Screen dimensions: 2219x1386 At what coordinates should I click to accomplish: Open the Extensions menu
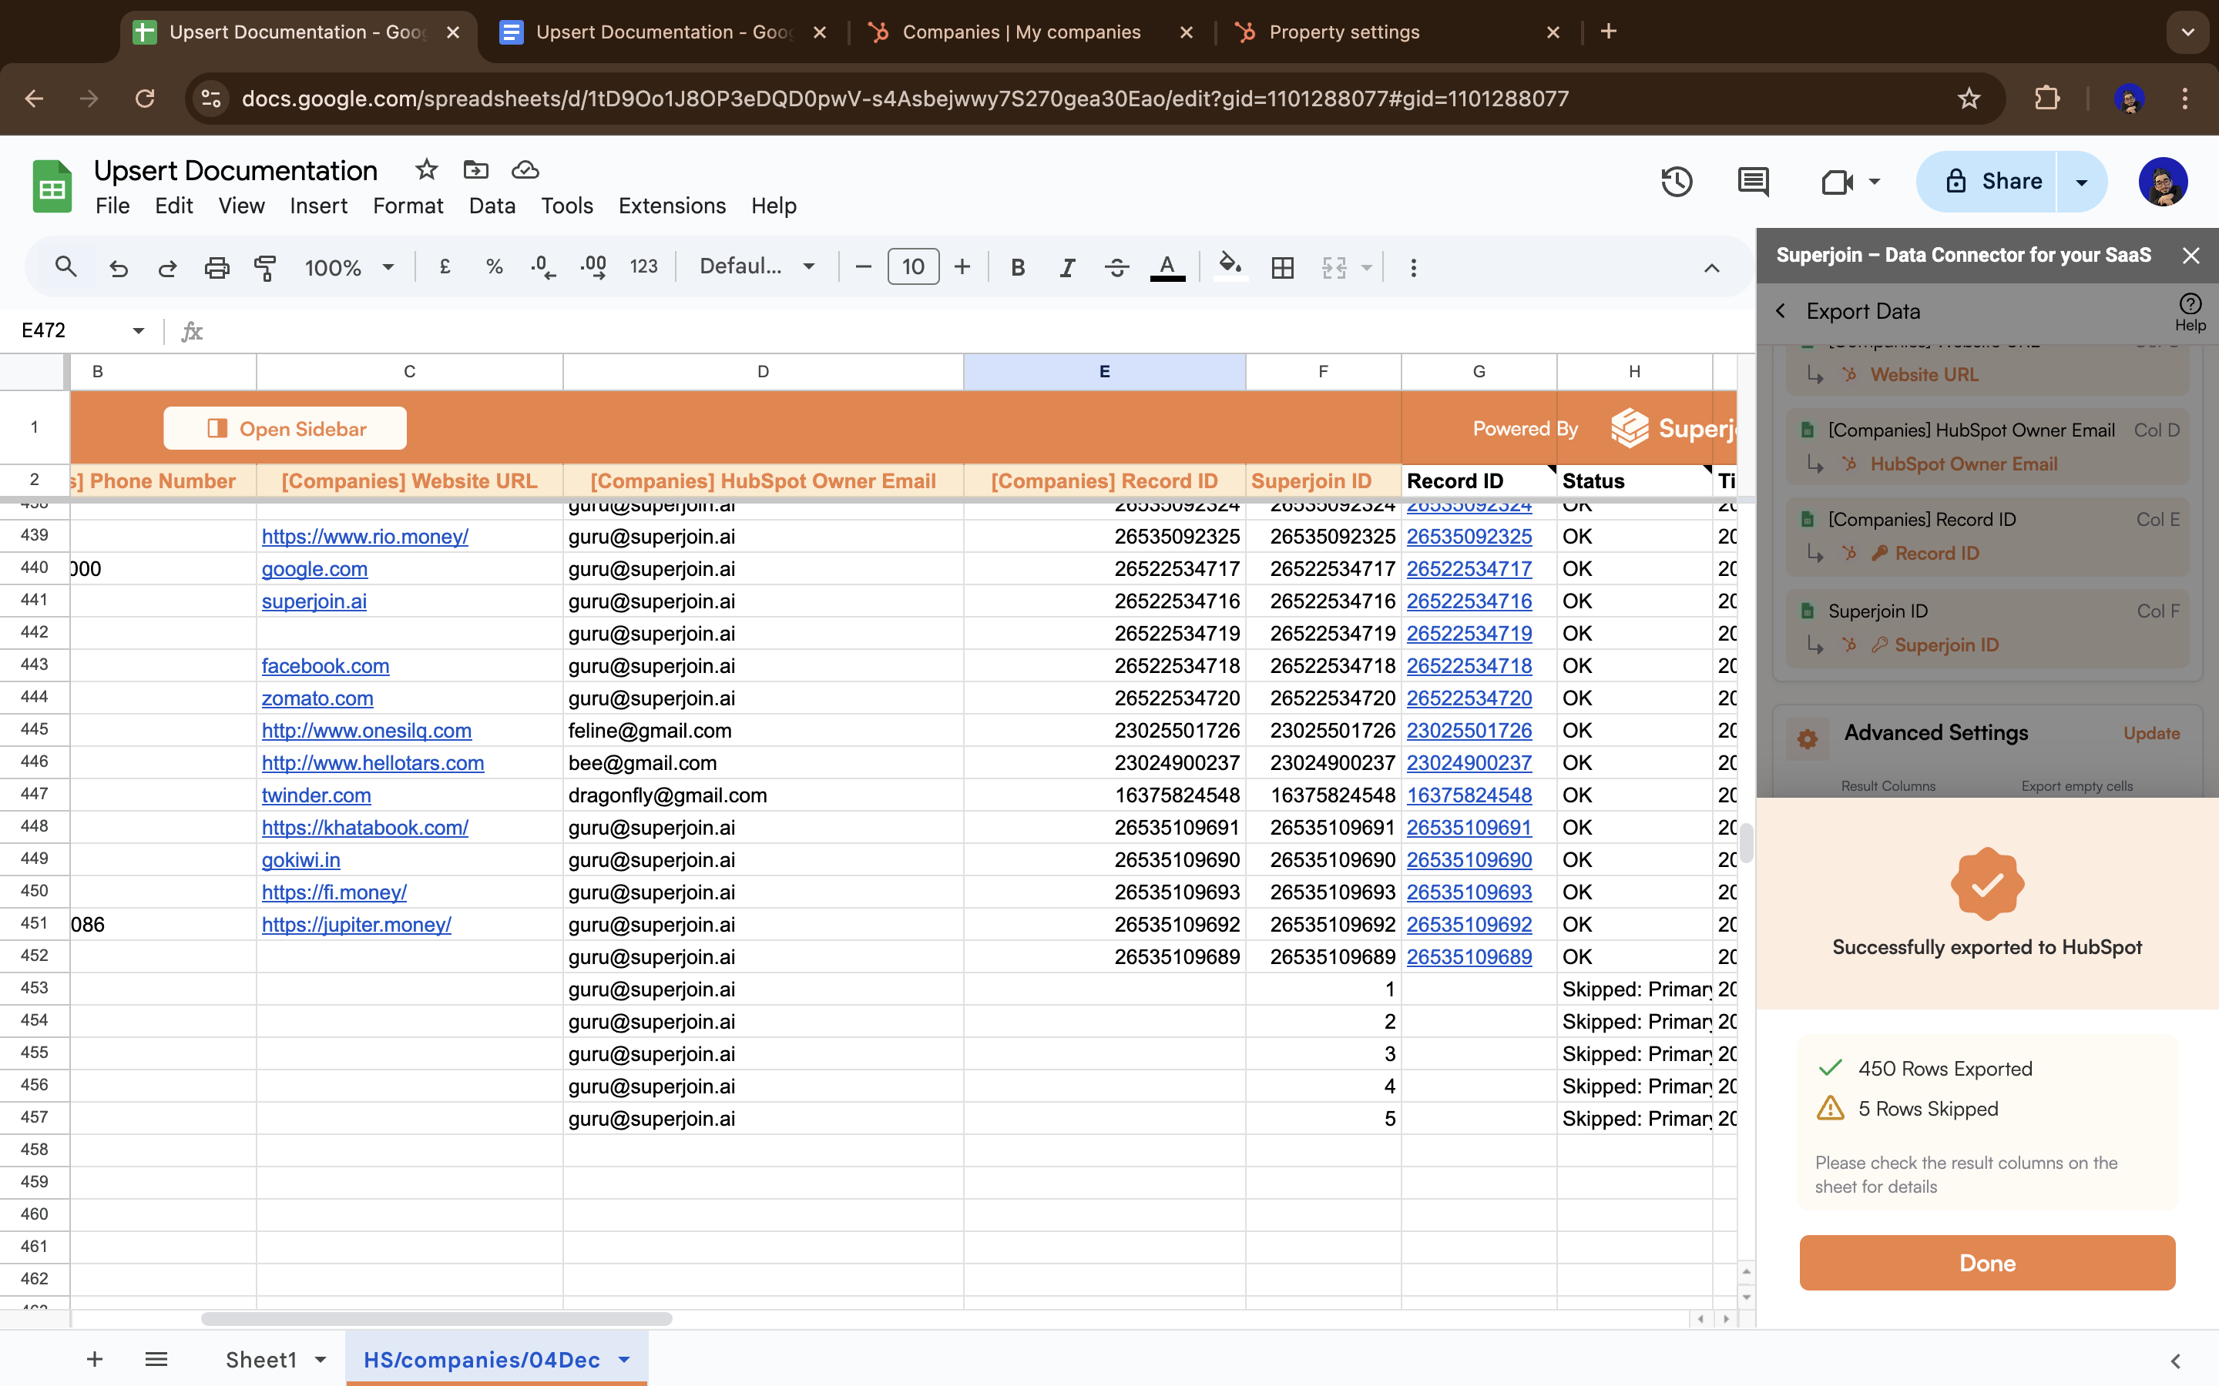click(671, 206)
